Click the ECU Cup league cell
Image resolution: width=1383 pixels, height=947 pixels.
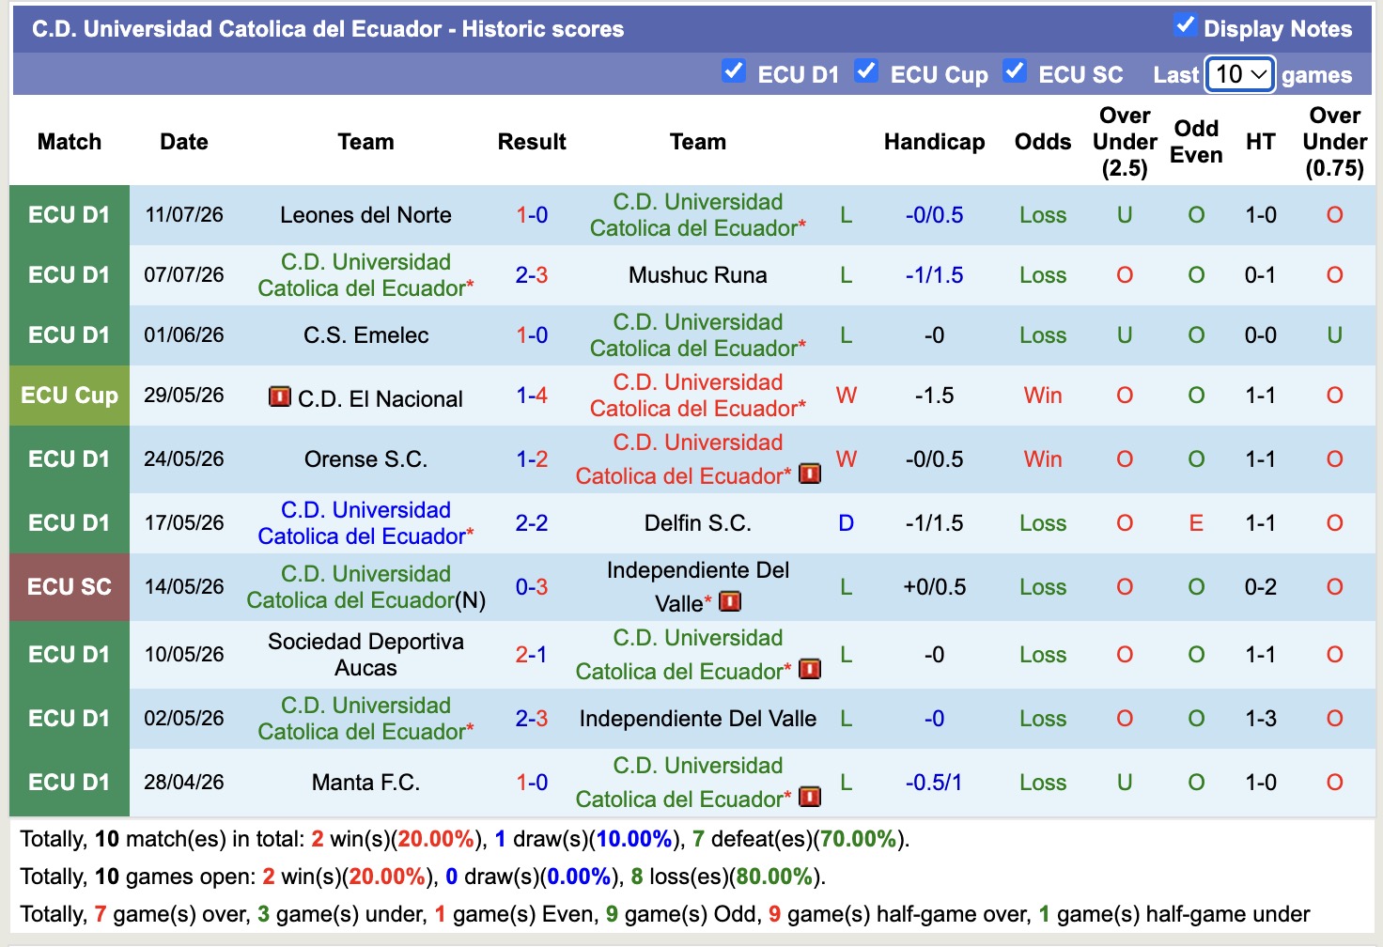(70, 396)
